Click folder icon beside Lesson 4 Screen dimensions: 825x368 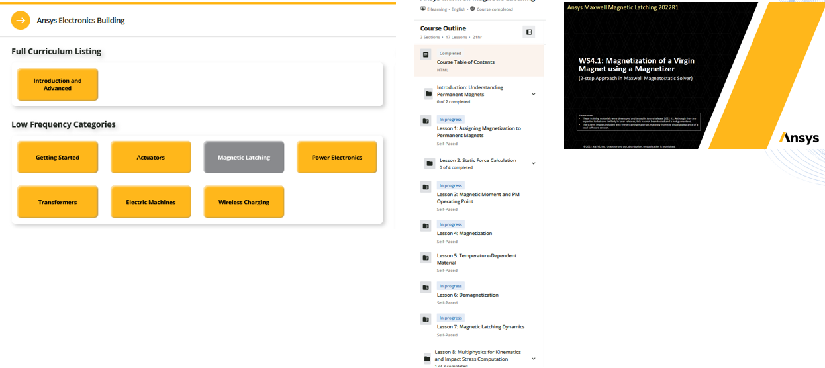426,226
